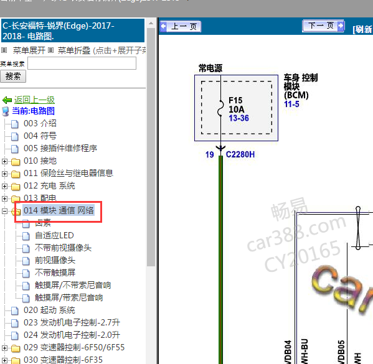The image size is (373, 364).
Task: Click the 13-36 fuse reference link
Action: click(238, 118)
